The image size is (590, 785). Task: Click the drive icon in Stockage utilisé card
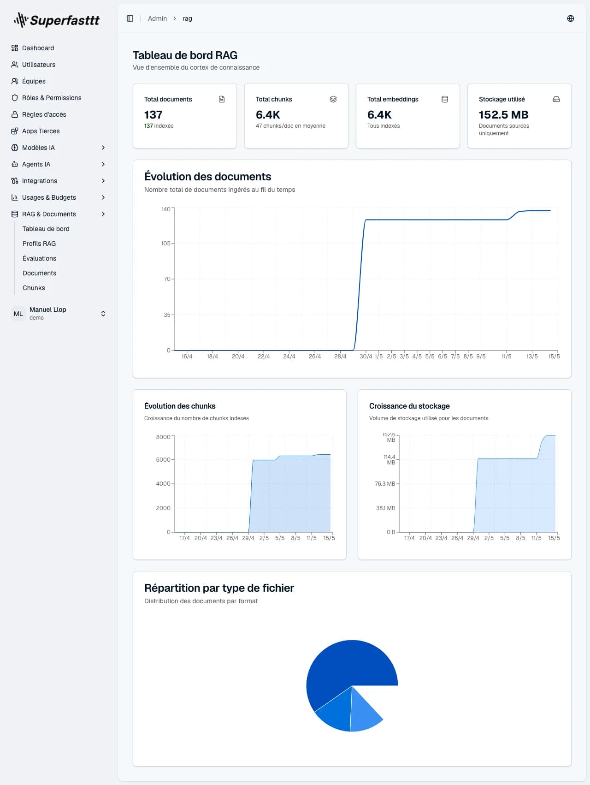tap(556, 99)
